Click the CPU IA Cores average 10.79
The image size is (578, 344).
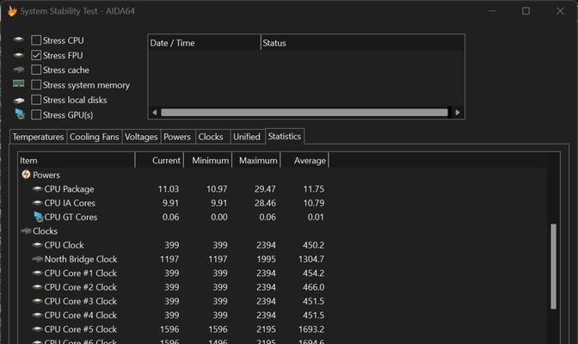(313, 203)
